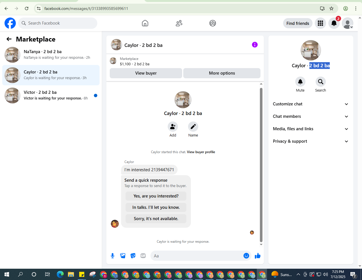Open Task View on the taskbar
The width and height of the screenshot is (362, 280).
pos(48,274)
